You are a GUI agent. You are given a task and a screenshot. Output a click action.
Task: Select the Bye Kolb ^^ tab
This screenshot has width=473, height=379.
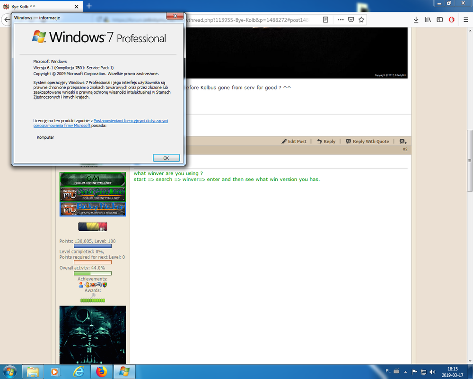click(x=41, y=6)
